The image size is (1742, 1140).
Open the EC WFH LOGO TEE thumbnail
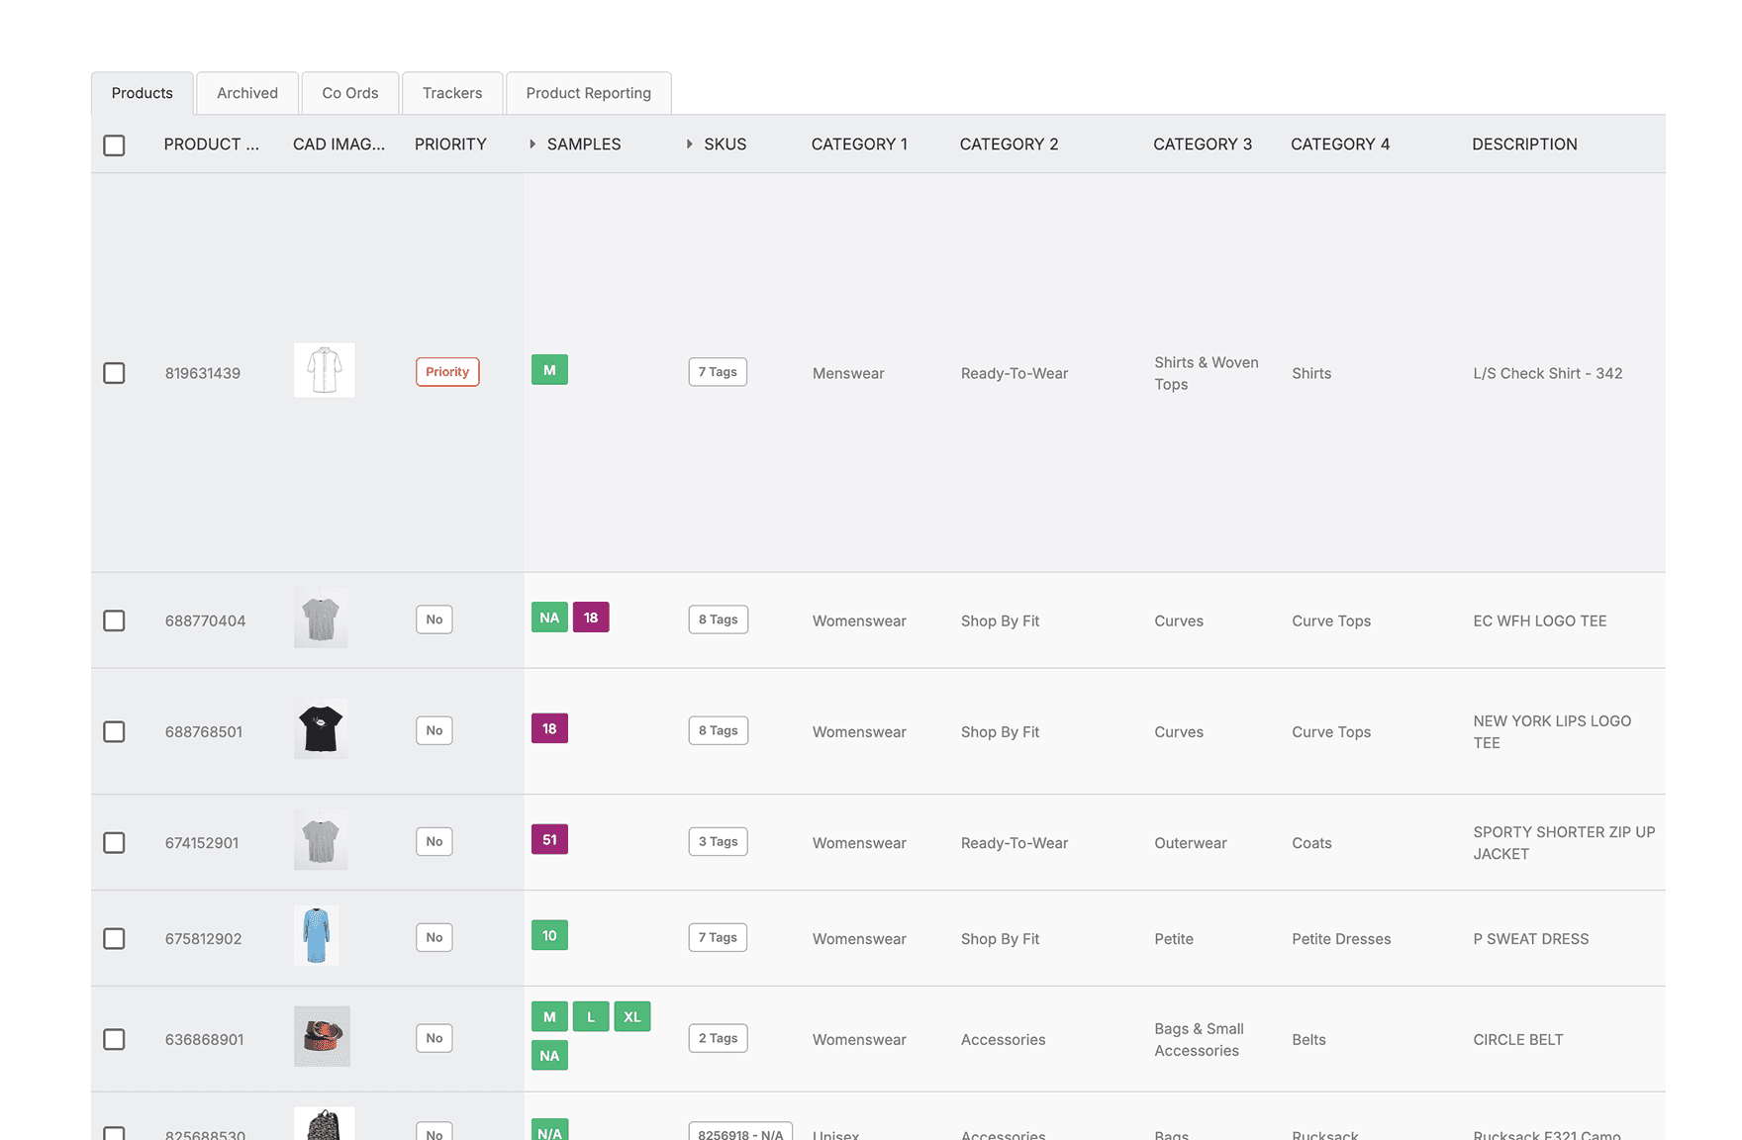[x=321, y=618]
